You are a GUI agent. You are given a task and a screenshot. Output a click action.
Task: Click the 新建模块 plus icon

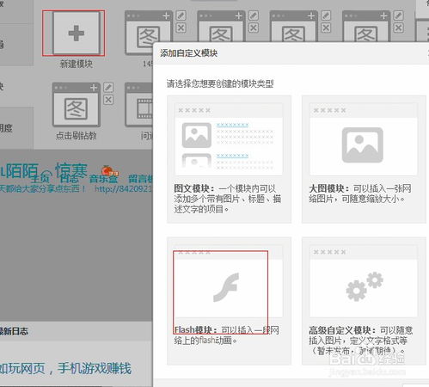(x=77, y=33)
